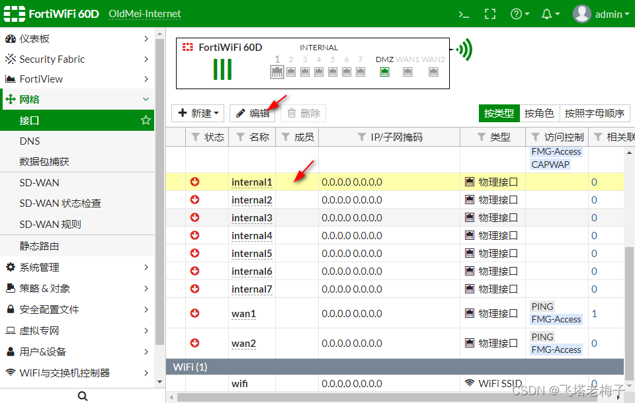Click the internal1 down status icon
The height and width of the screenshot is (403, 635).
tap(194, 182)
